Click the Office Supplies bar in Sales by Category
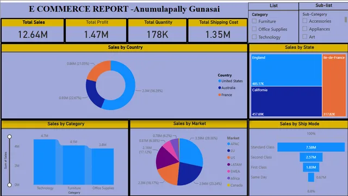The image size is (348, 196). (x=103, y=167)
